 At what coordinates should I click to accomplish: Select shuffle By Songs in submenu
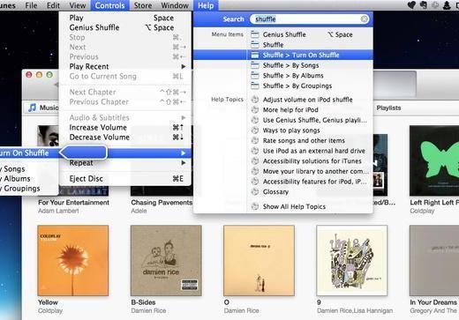click(28, 169)
